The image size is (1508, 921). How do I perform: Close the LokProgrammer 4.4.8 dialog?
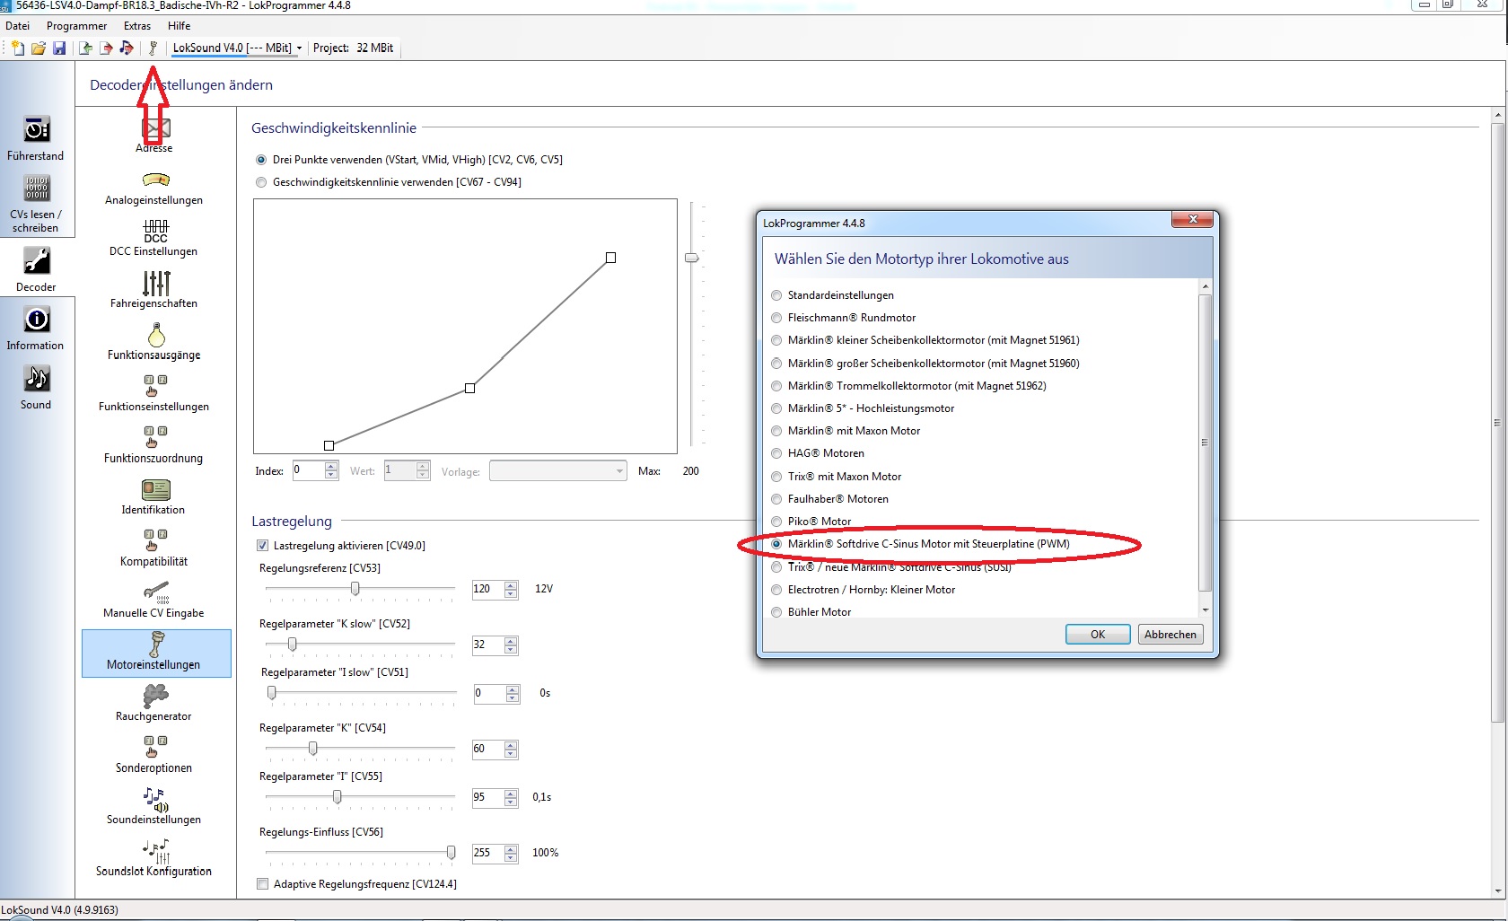pyautogui.click(x=1193, y=219)
